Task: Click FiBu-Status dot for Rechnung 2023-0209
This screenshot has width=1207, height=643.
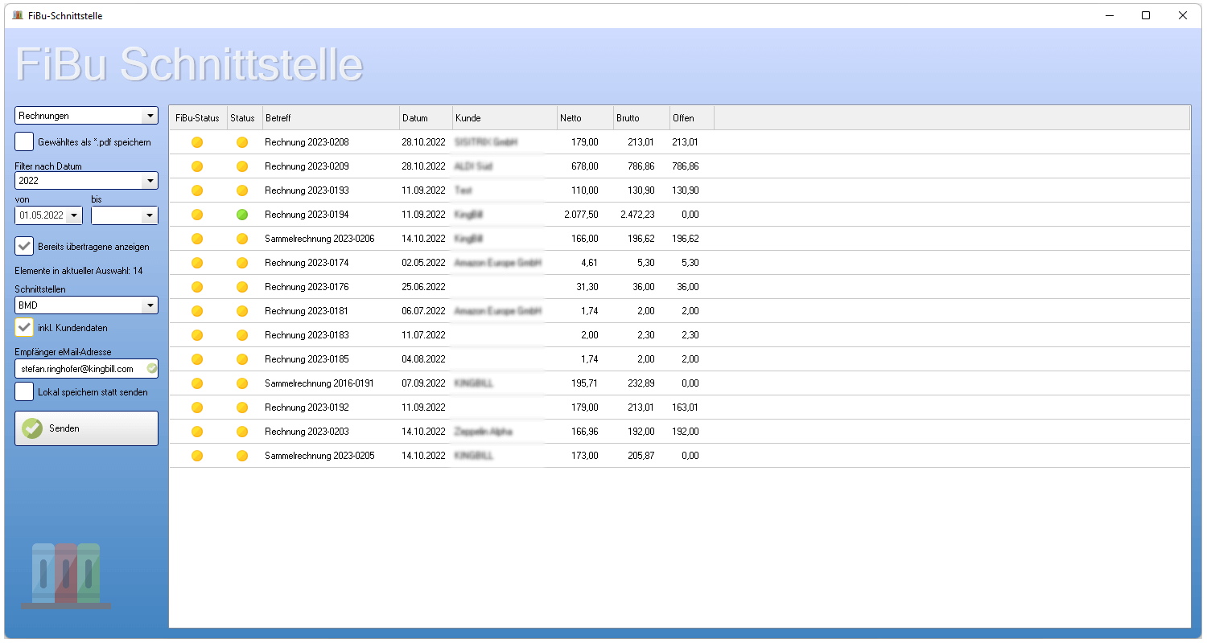Action: [197, 166]
